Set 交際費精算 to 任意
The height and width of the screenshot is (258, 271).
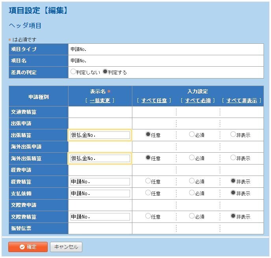click(x=148, y=216)
